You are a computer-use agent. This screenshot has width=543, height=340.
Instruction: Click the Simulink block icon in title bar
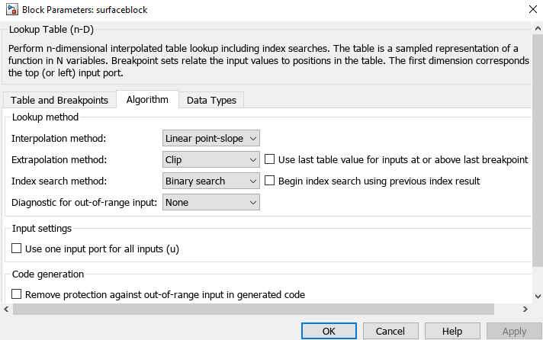click(11, 9)
